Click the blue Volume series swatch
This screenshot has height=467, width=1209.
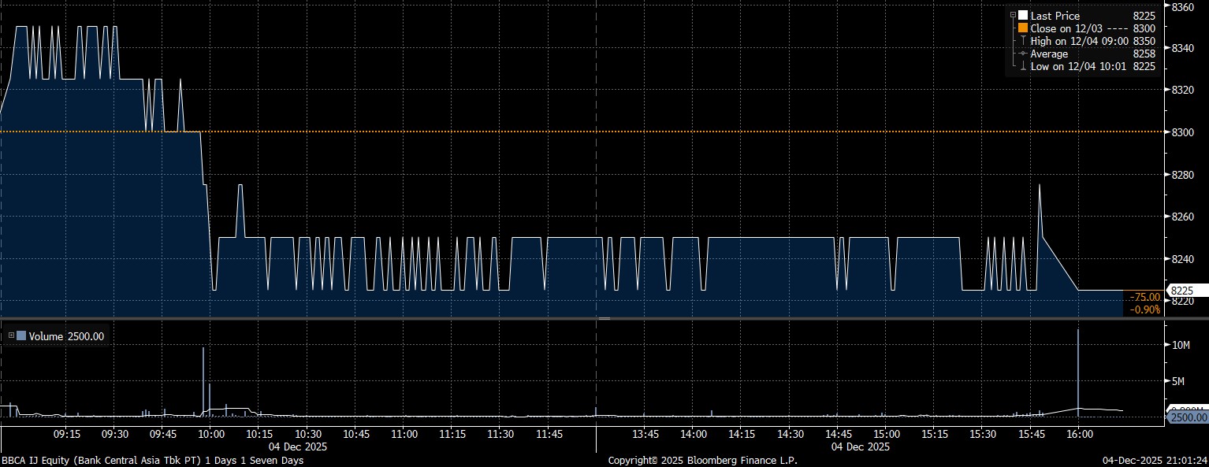21,336
